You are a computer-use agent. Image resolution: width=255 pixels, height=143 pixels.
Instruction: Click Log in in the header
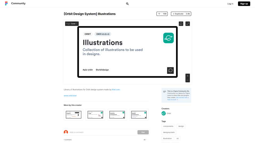230,4
